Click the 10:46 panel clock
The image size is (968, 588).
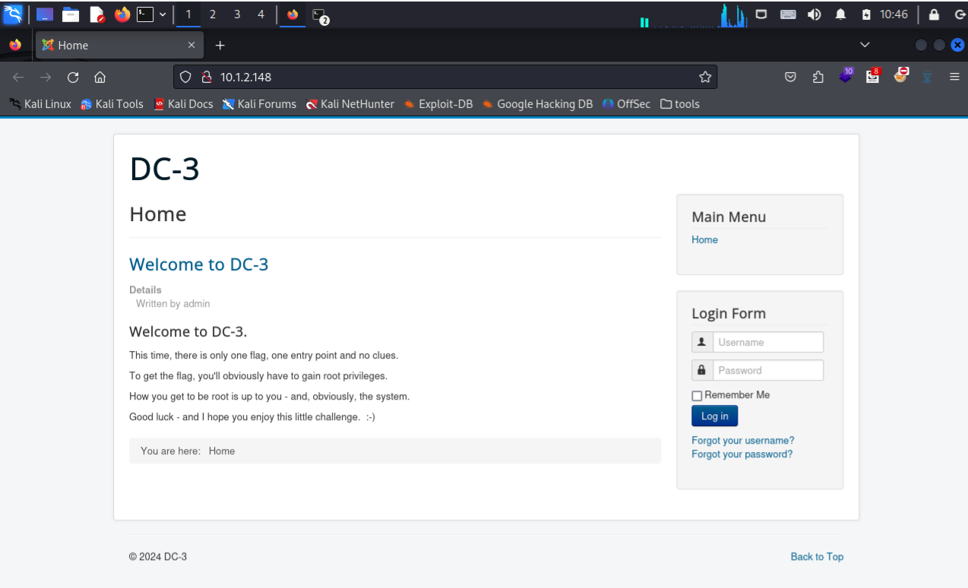click(894, 14)
